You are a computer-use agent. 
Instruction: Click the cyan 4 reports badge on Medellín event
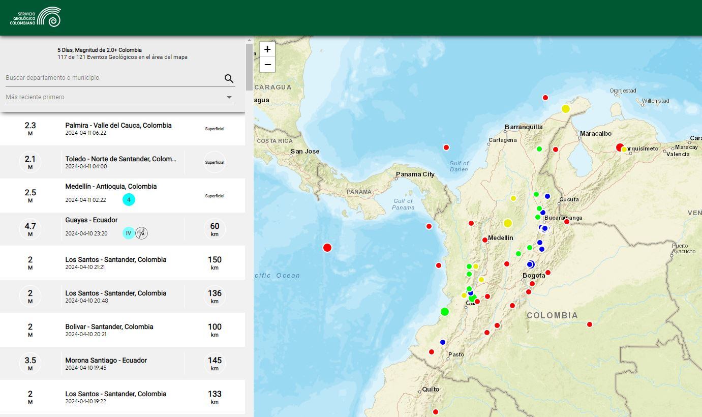(x=129, y=199)
